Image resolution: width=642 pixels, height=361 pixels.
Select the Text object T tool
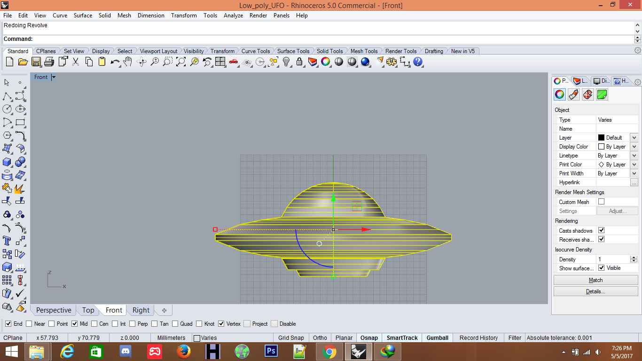[x=7, y=241]
